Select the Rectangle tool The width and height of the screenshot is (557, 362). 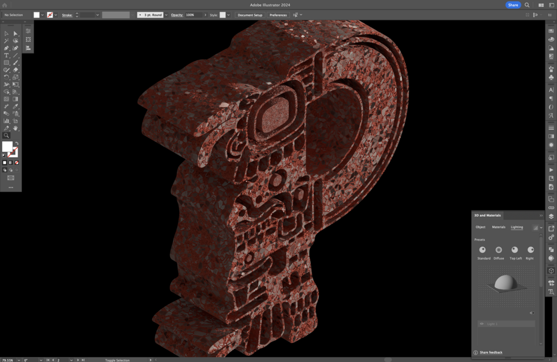click(x=7, y=63)
